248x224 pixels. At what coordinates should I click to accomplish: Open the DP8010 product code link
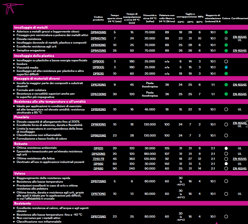(x=98, y=74)
